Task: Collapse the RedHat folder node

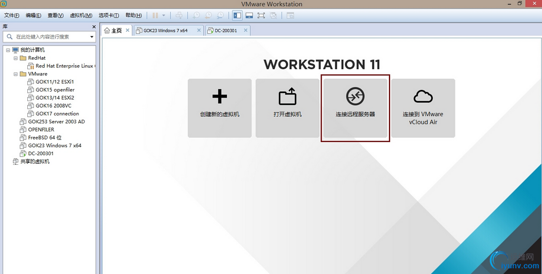Action: [x=16, y=58]
